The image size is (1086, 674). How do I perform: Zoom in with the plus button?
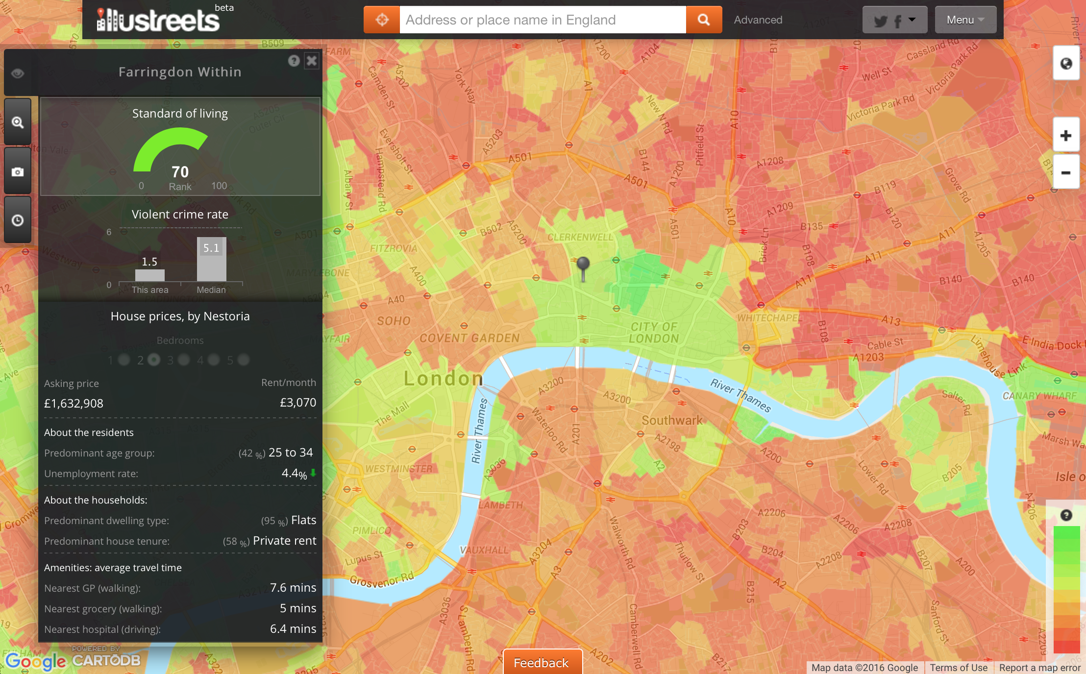(1066, 136)
